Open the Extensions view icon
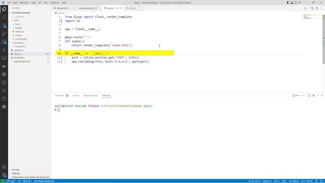Screen dimensions: 325x183 [4, 42]
